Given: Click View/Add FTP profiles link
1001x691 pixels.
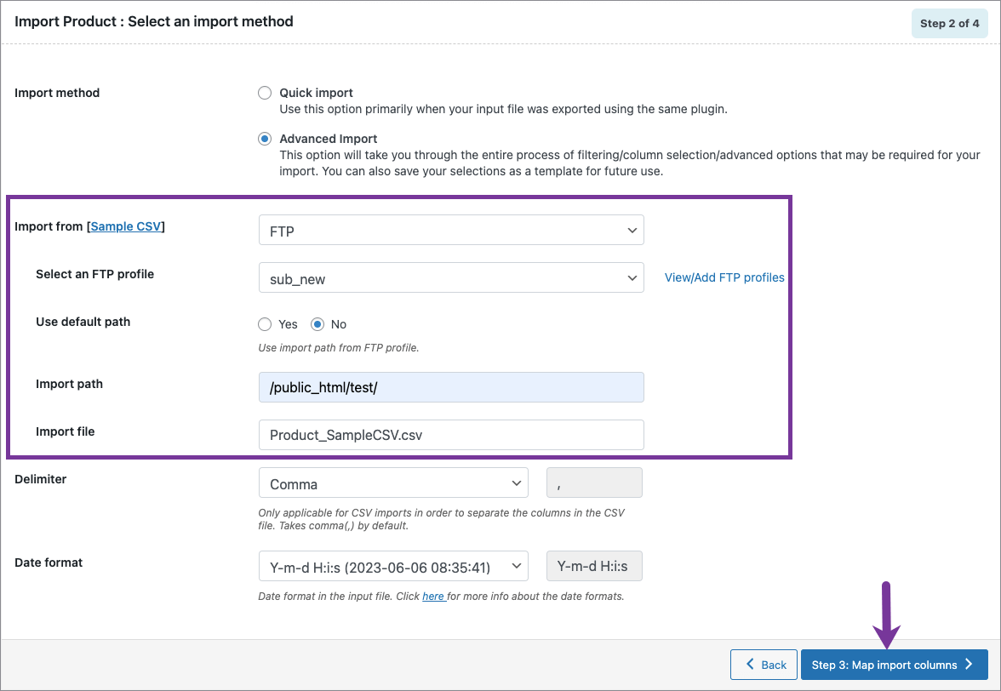Looking at the screenshot, I should click(724, 277).
